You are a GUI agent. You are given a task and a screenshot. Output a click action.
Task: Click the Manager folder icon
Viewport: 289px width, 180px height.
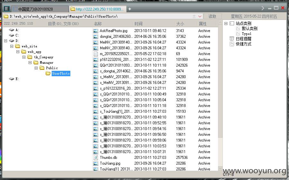coord(36,62)
